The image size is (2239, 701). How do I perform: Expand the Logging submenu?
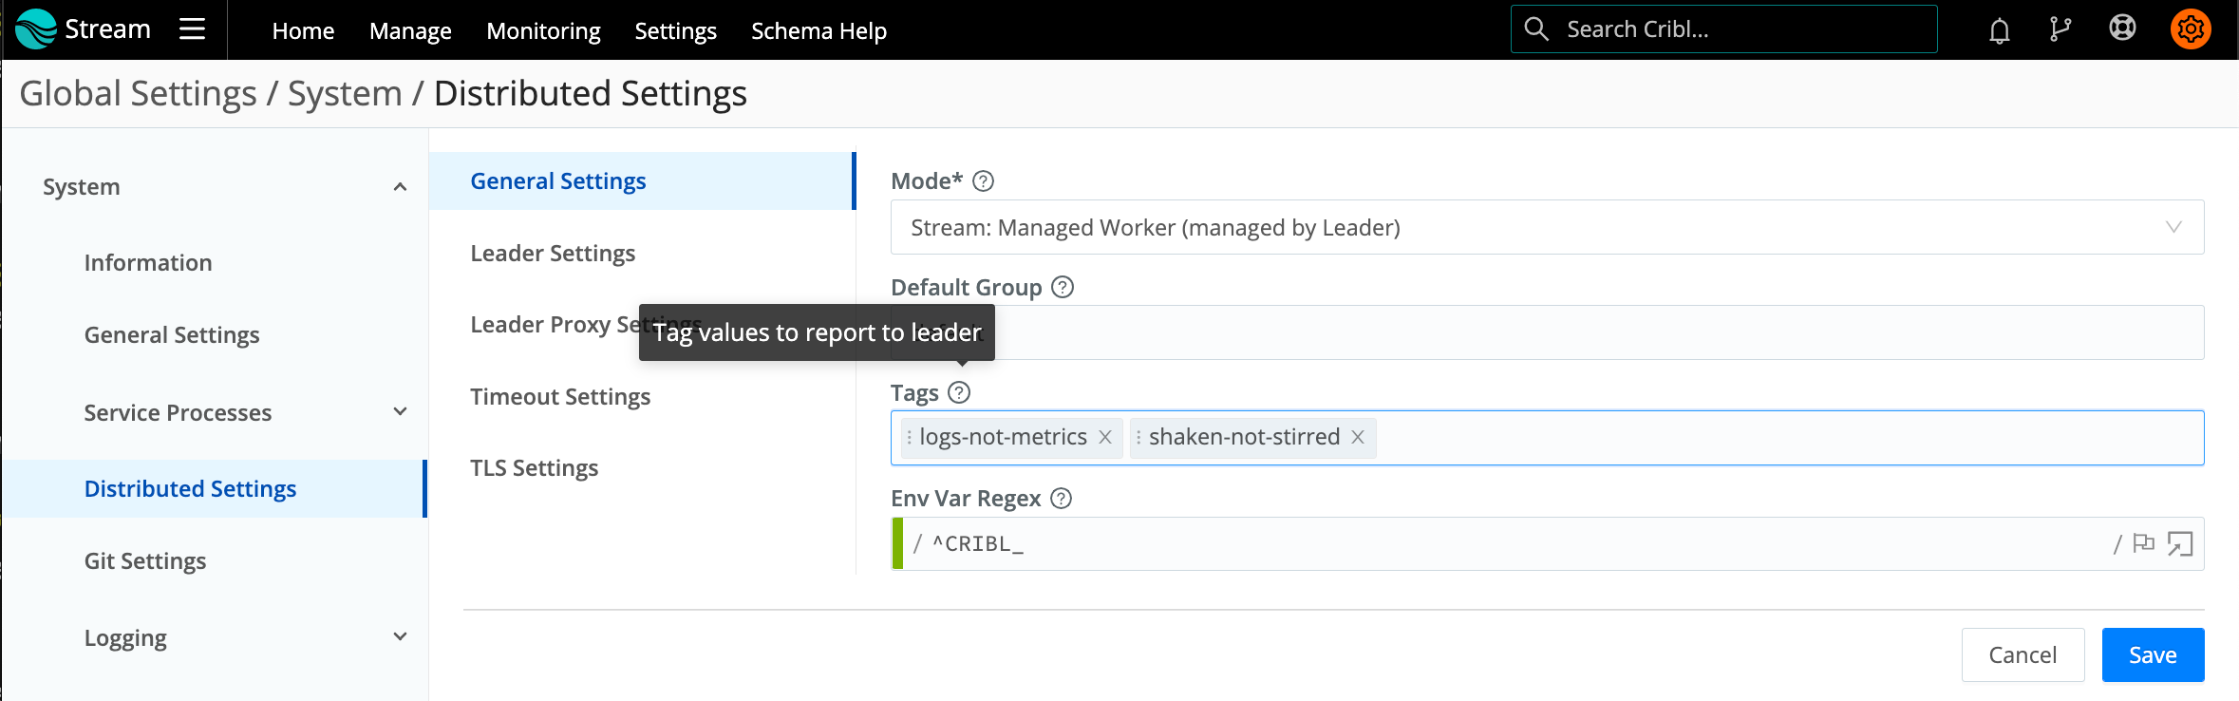[x=401, y=636]
